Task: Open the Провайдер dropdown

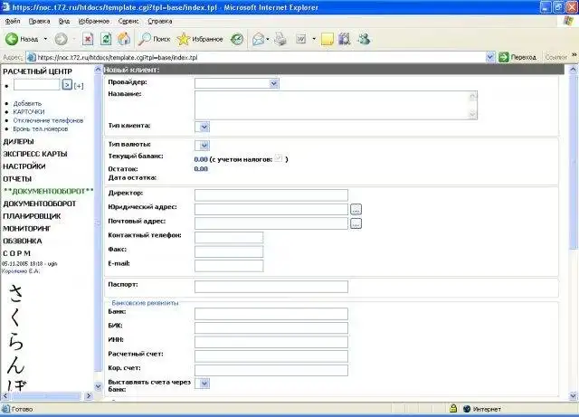Action: (x=237, y=83)
